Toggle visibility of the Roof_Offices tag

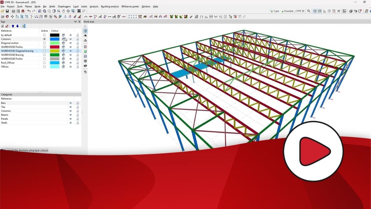tap(70, 63)
